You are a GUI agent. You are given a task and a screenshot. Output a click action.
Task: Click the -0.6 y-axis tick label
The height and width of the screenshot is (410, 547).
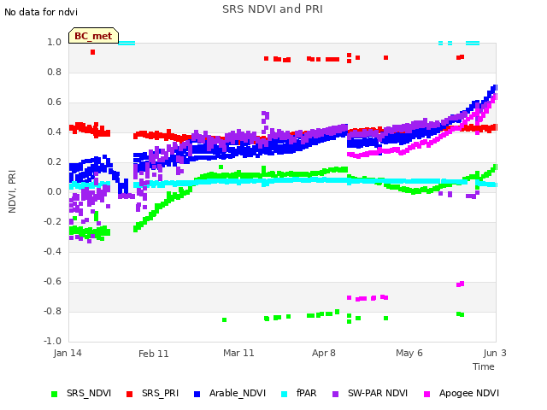pos(53,281)
